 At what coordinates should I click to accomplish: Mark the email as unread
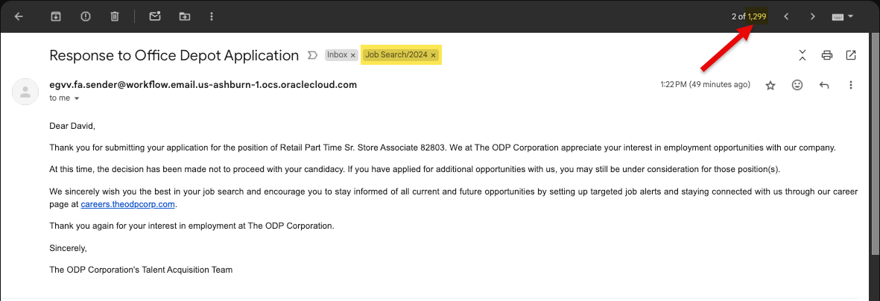(x=155, y=16)
